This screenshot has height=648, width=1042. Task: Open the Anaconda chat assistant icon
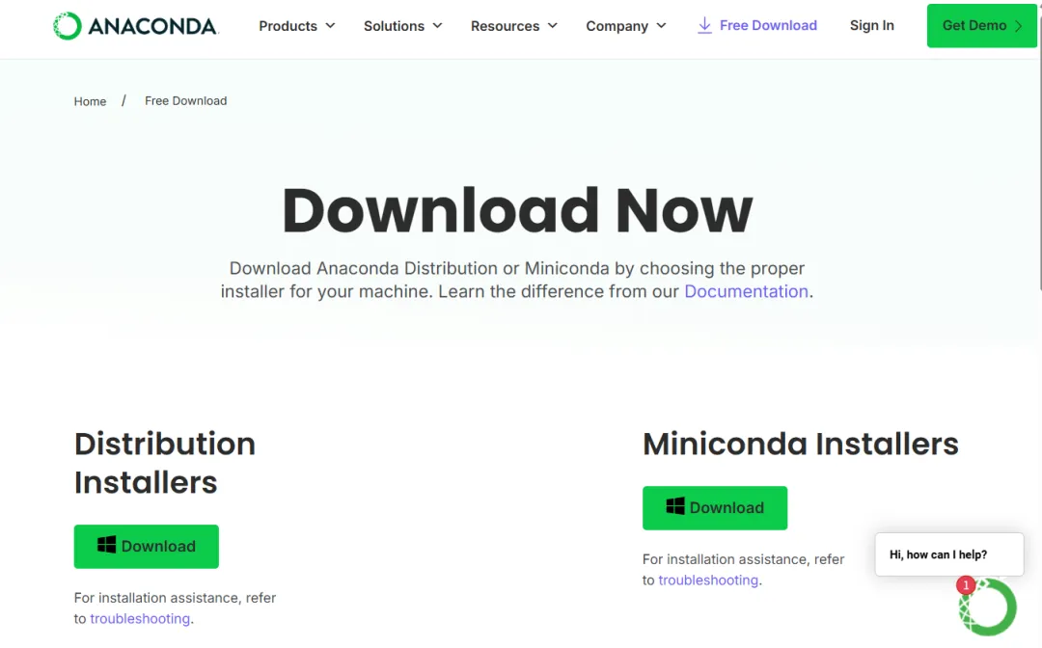pos(988,607)
